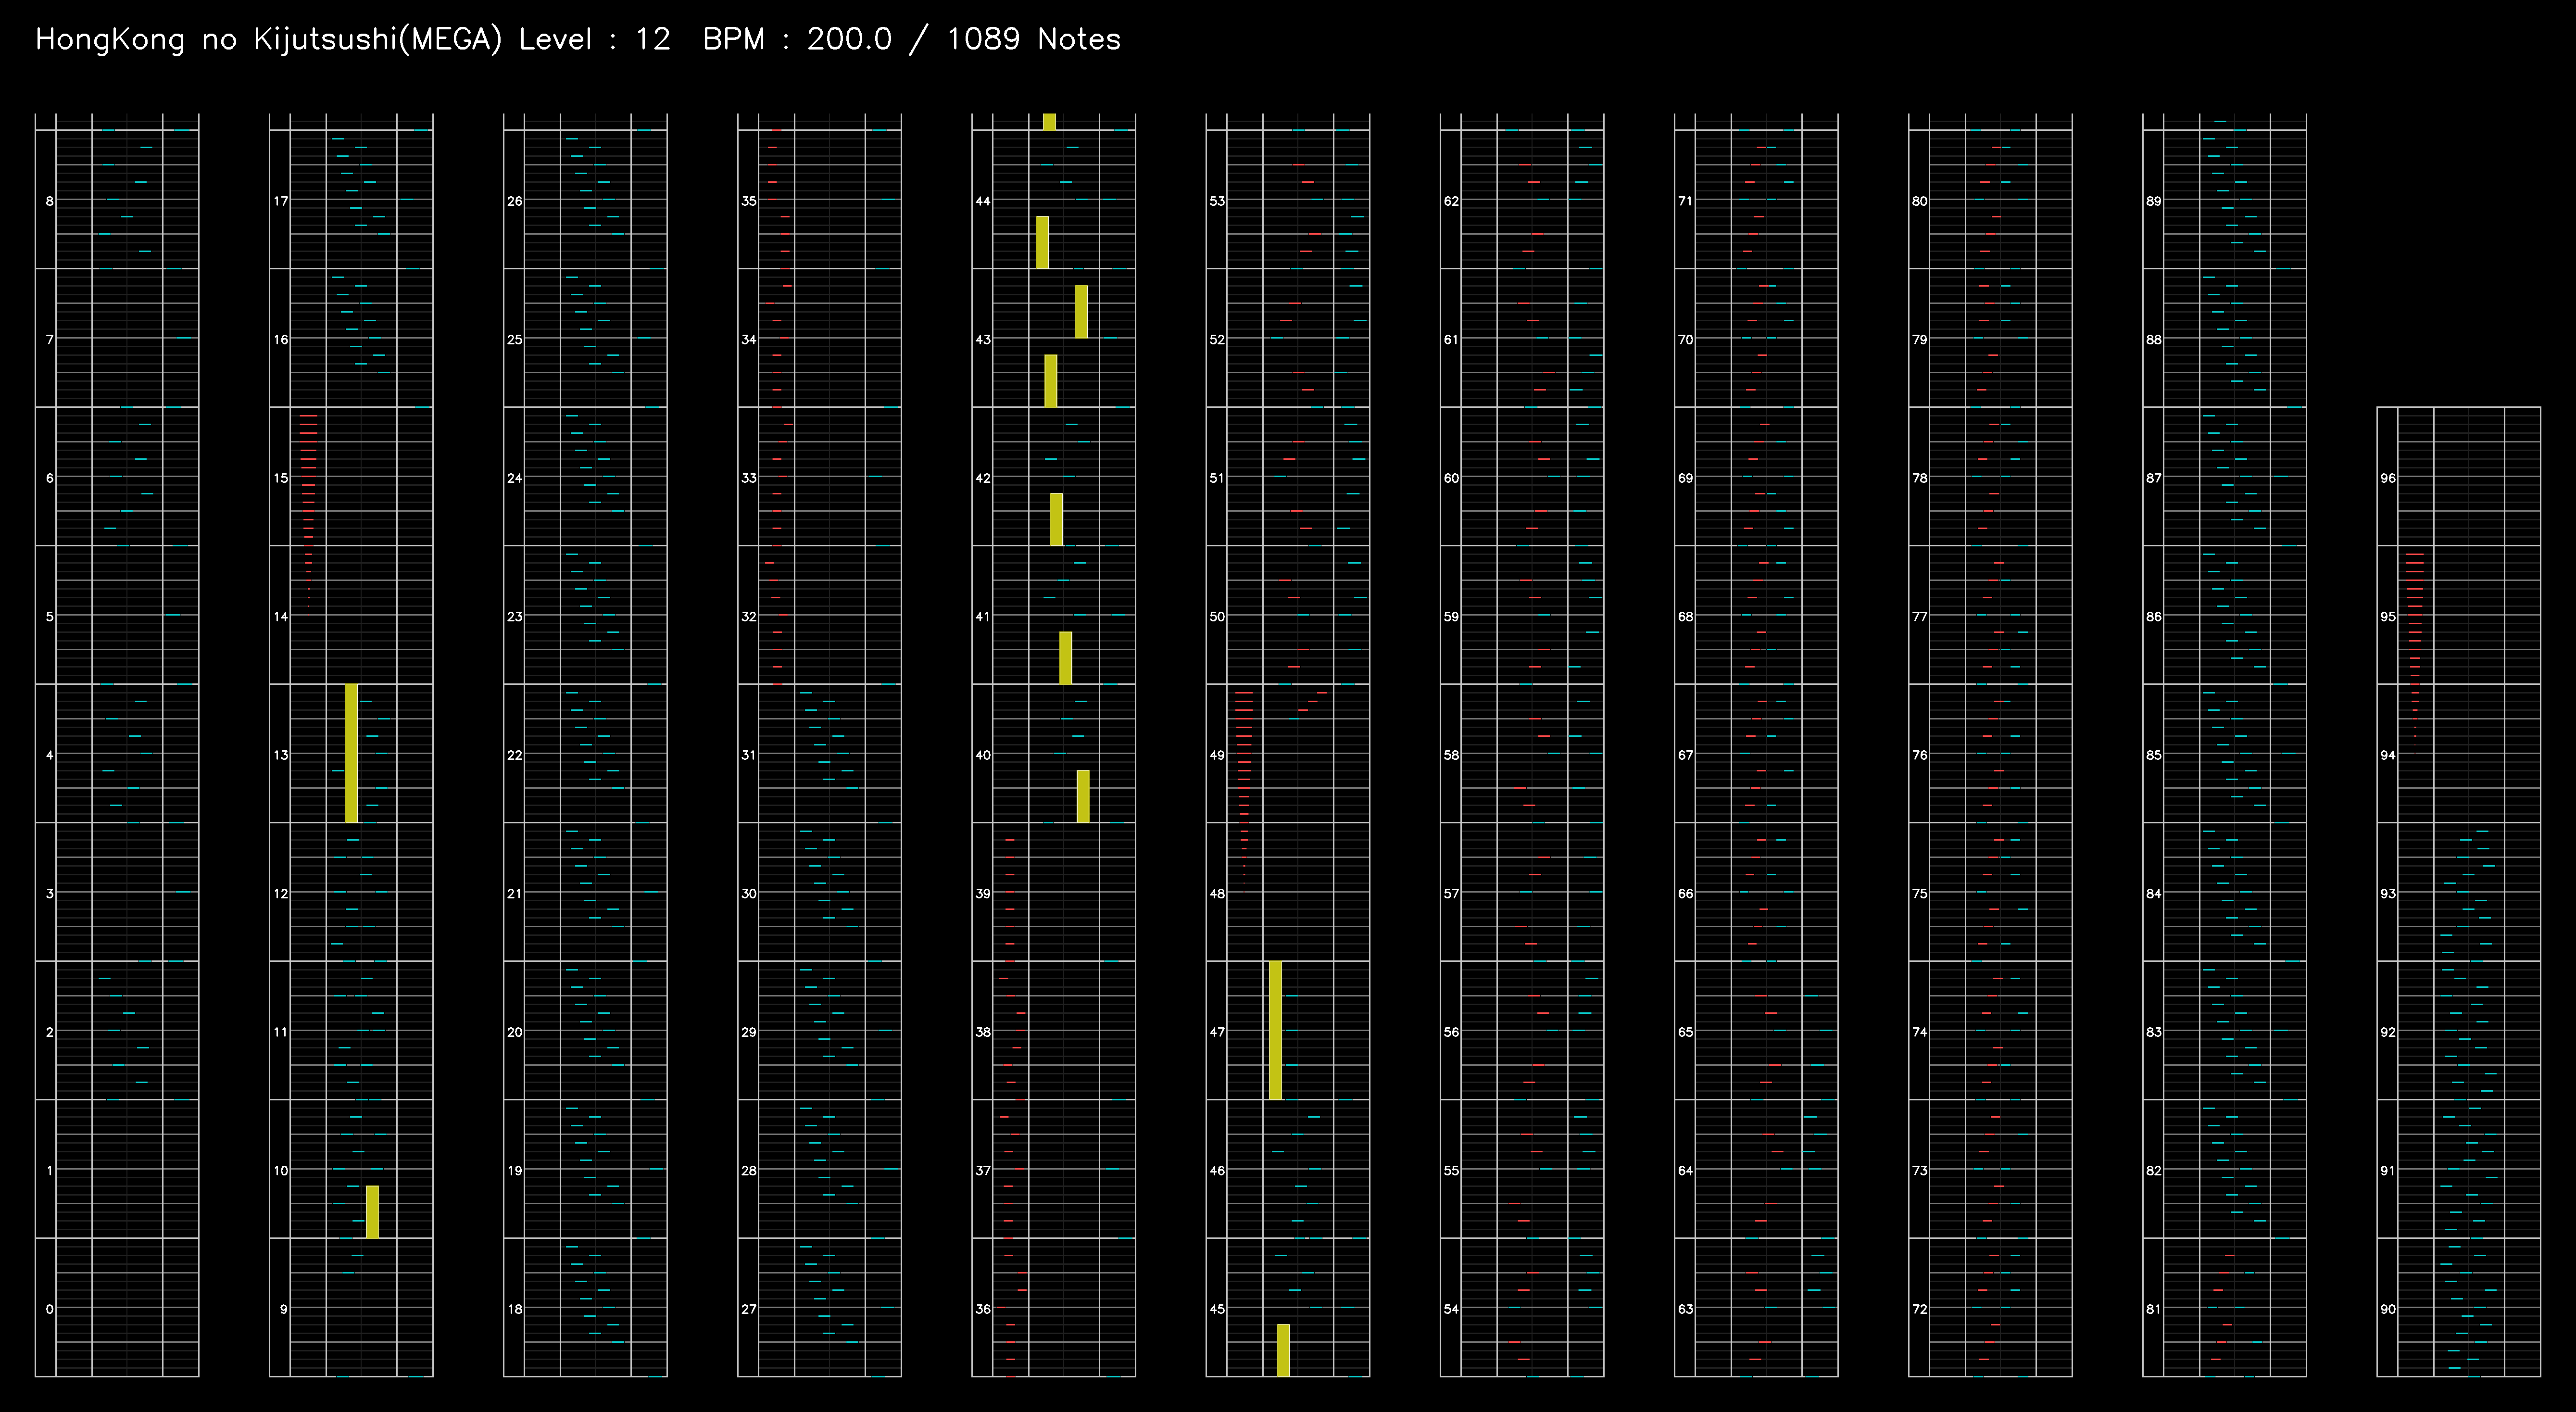Click measure number 17 label

point(281,201)
